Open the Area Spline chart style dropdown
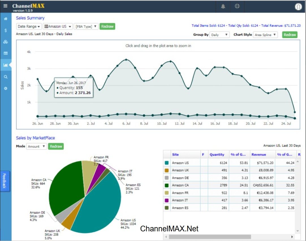 [265, 35]
